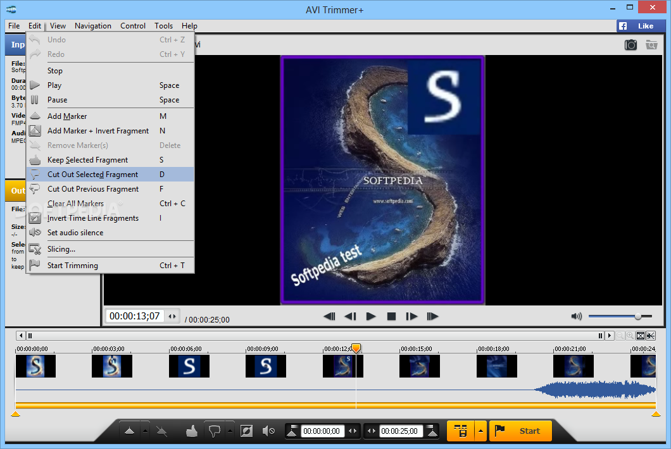Open Slicing... from the Edit menu

coord(110,249)
